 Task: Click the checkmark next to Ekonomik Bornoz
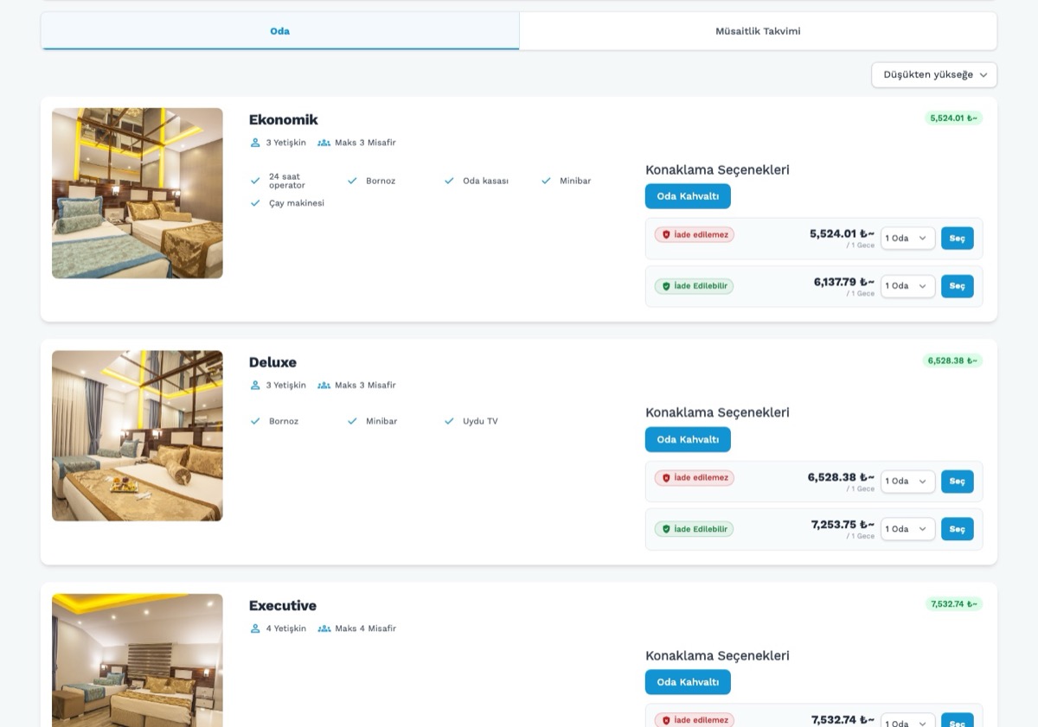pyautogui.click(x=352, y=181)
